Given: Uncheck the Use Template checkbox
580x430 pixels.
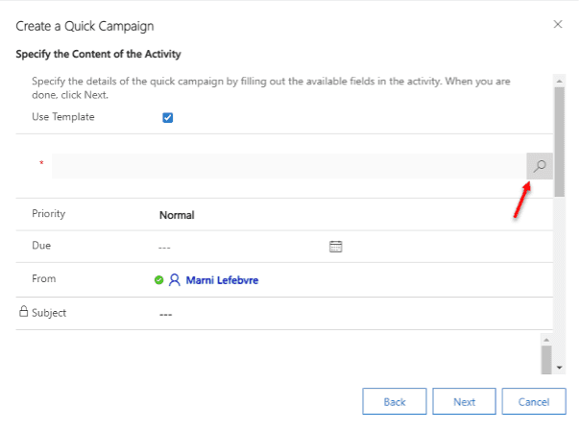Looking at the screenshot, I should 167,118.
